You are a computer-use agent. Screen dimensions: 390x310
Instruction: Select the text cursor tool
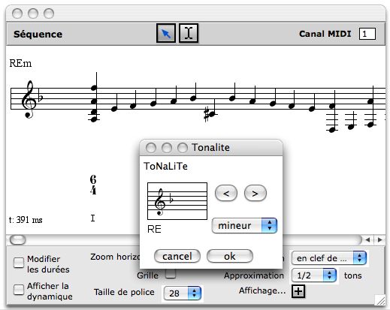(189, 33)
